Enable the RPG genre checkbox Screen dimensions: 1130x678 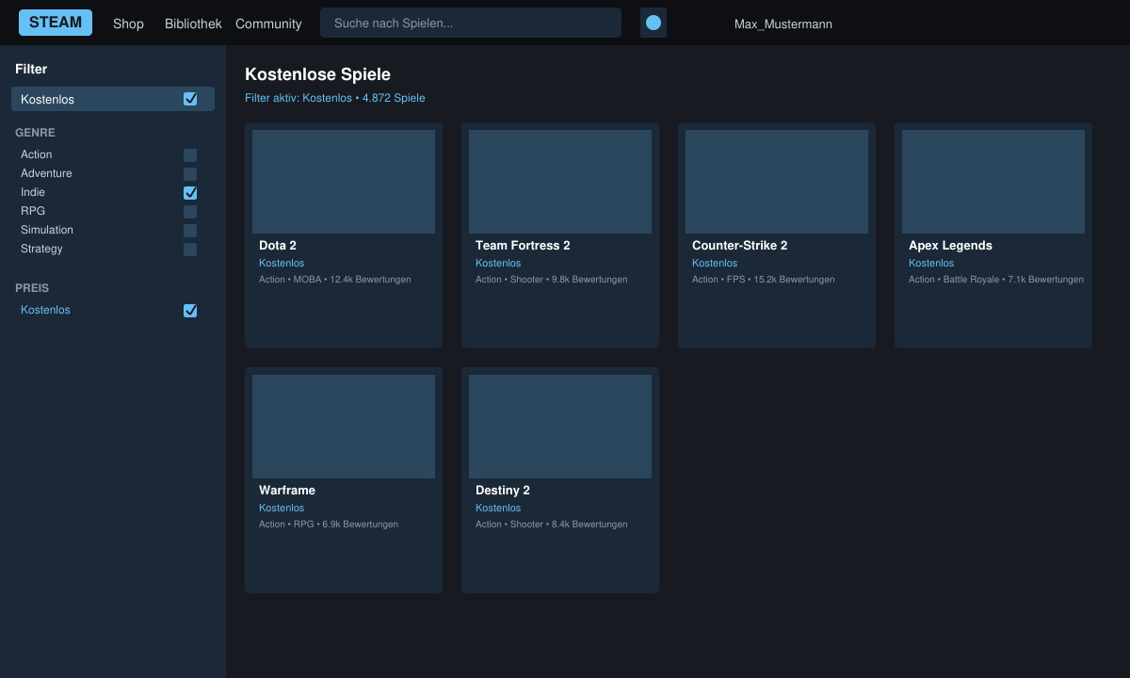coord(190,212)
